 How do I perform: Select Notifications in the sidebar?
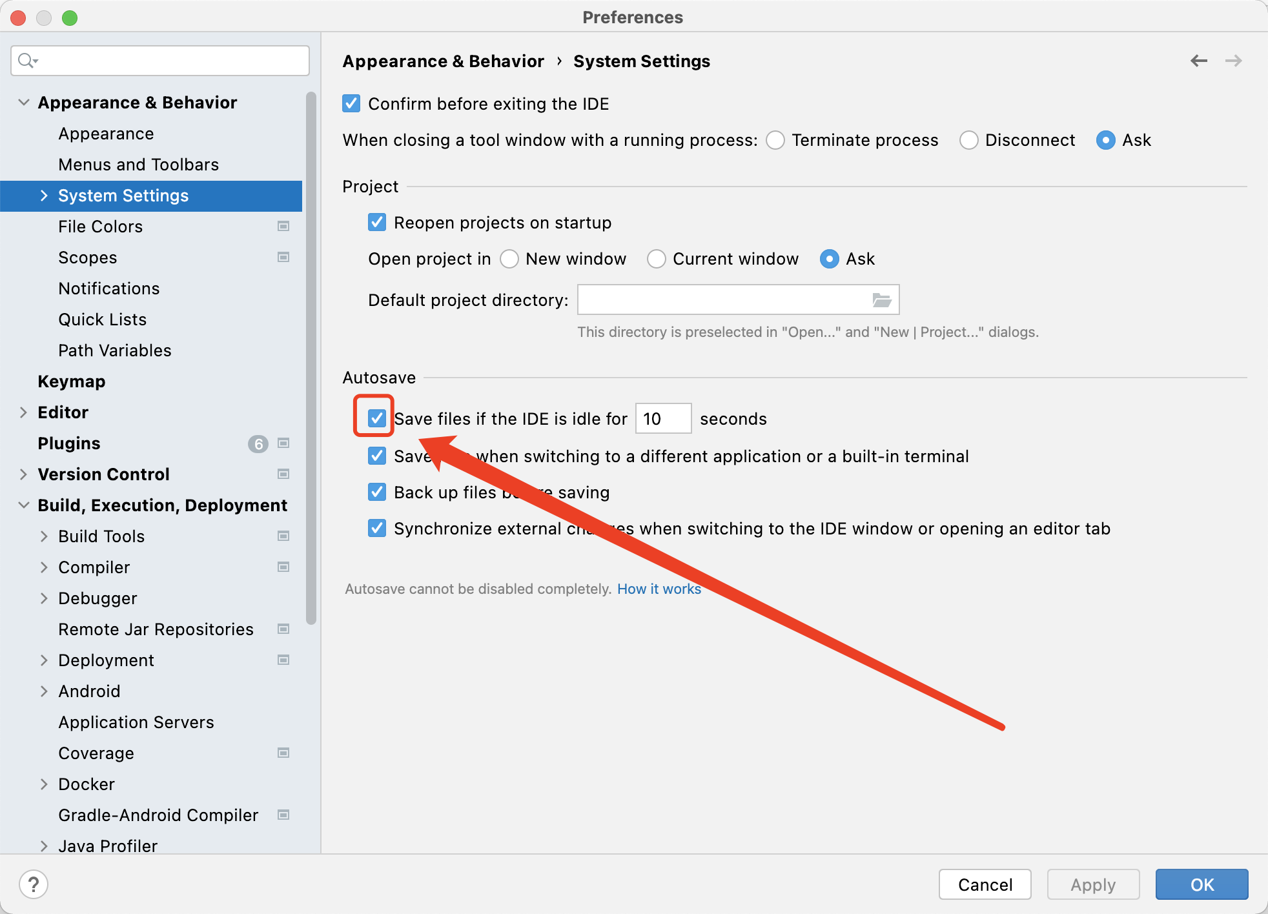tap(108, 289)
